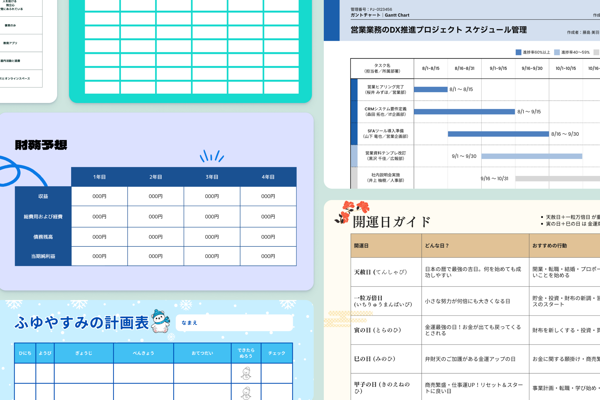Open the teal blank grid table template
Screen dimensions: 600x400
190,51
